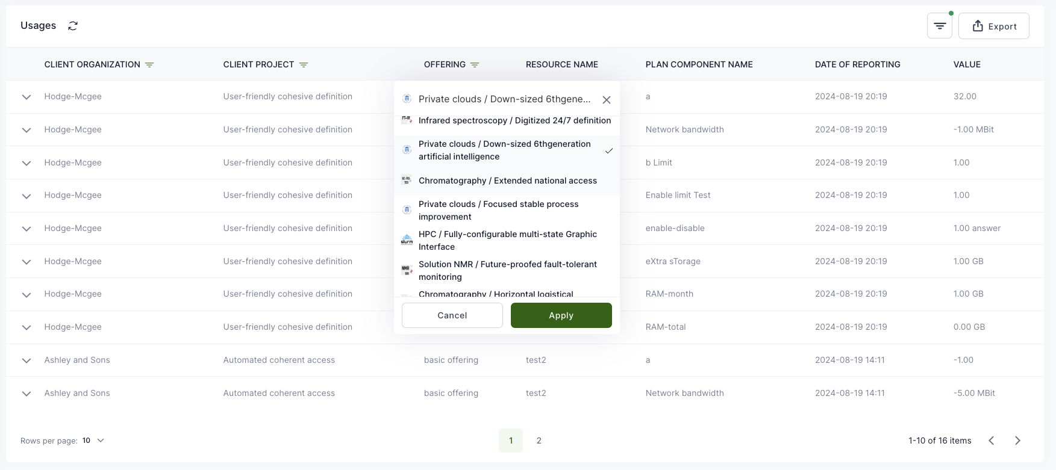This screenshot has width=1056, height=470.
Task: Go to previous page arrow
Action: 991,441
